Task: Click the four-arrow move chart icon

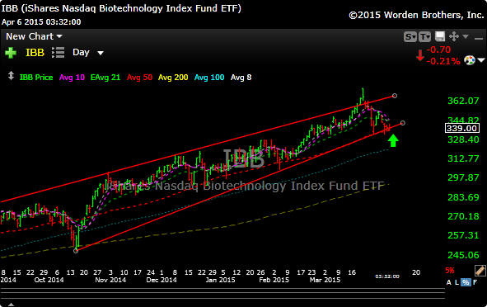Action: [x=454, y=36]
